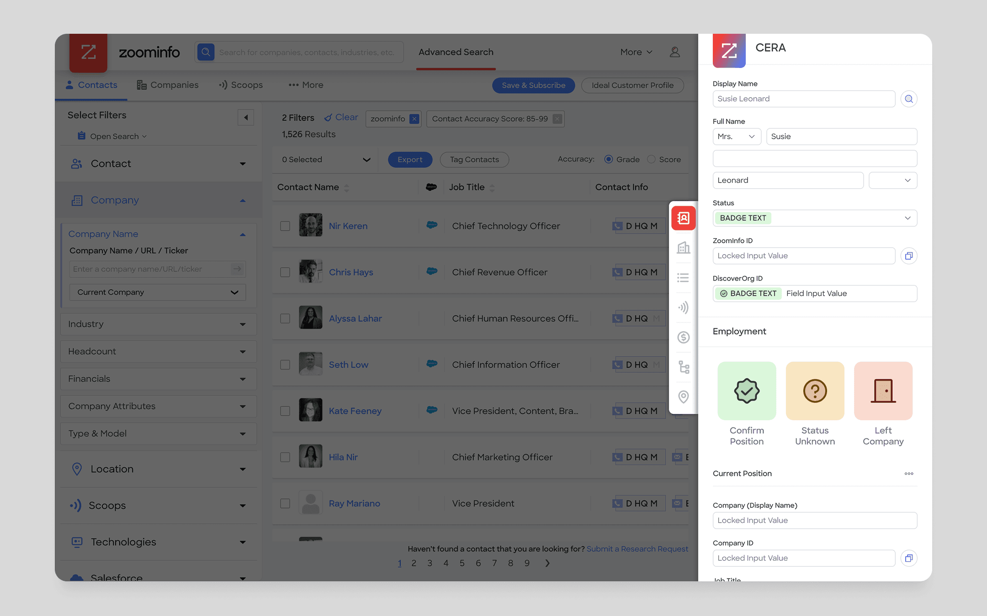Open Current Position more options
This screenshot has width=987, height=616.
click(x=909, y=474)
